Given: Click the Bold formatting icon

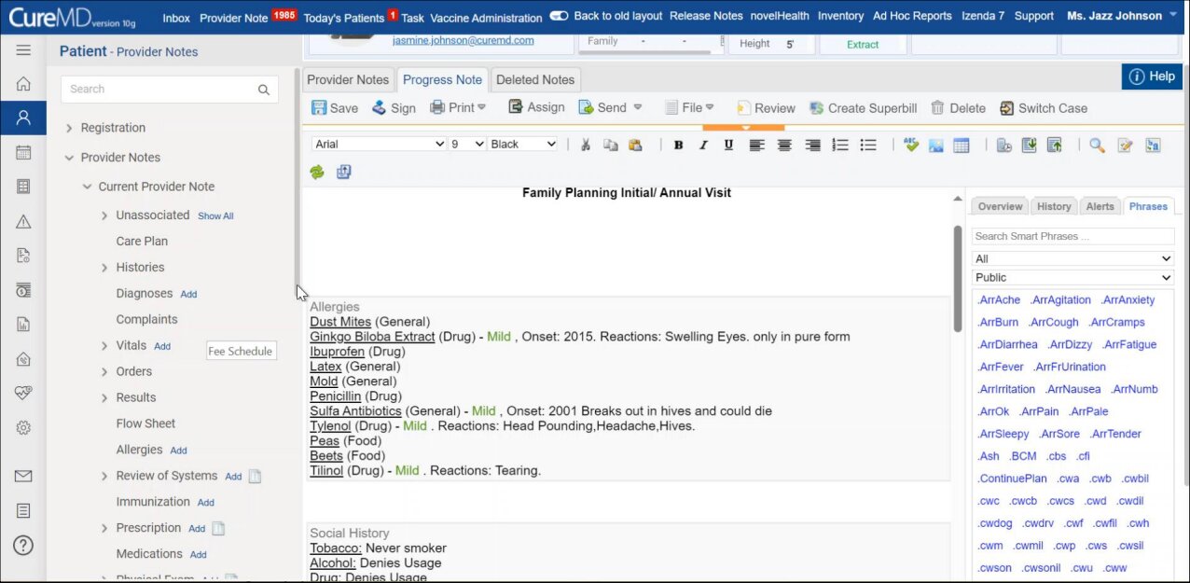Looking at the screenshot, I should click(678, 145).
